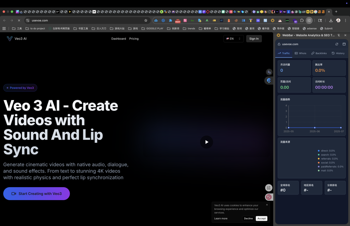Dismiss the cookie banner with X
This screenshot has height=226, width=350.
point(267,205)
